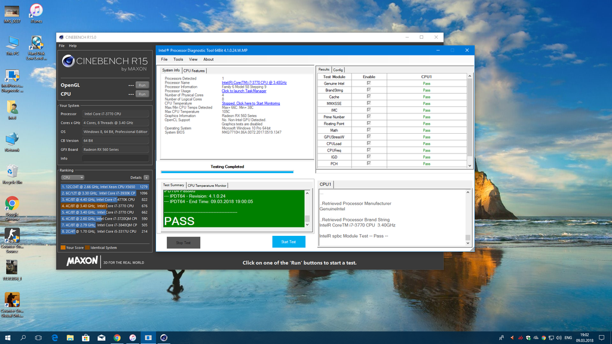Open the CPU ranking dropdown in Cinebench
Image resolution: width=612 pixels, height=344 pixels.
pos(72,177)
